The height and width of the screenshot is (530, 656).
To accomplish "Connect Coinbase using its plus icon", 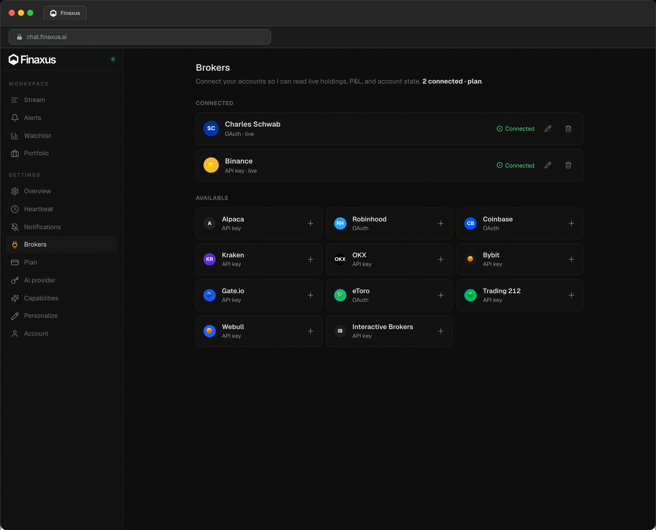I will pyautogui.click(x=571, y=223).
